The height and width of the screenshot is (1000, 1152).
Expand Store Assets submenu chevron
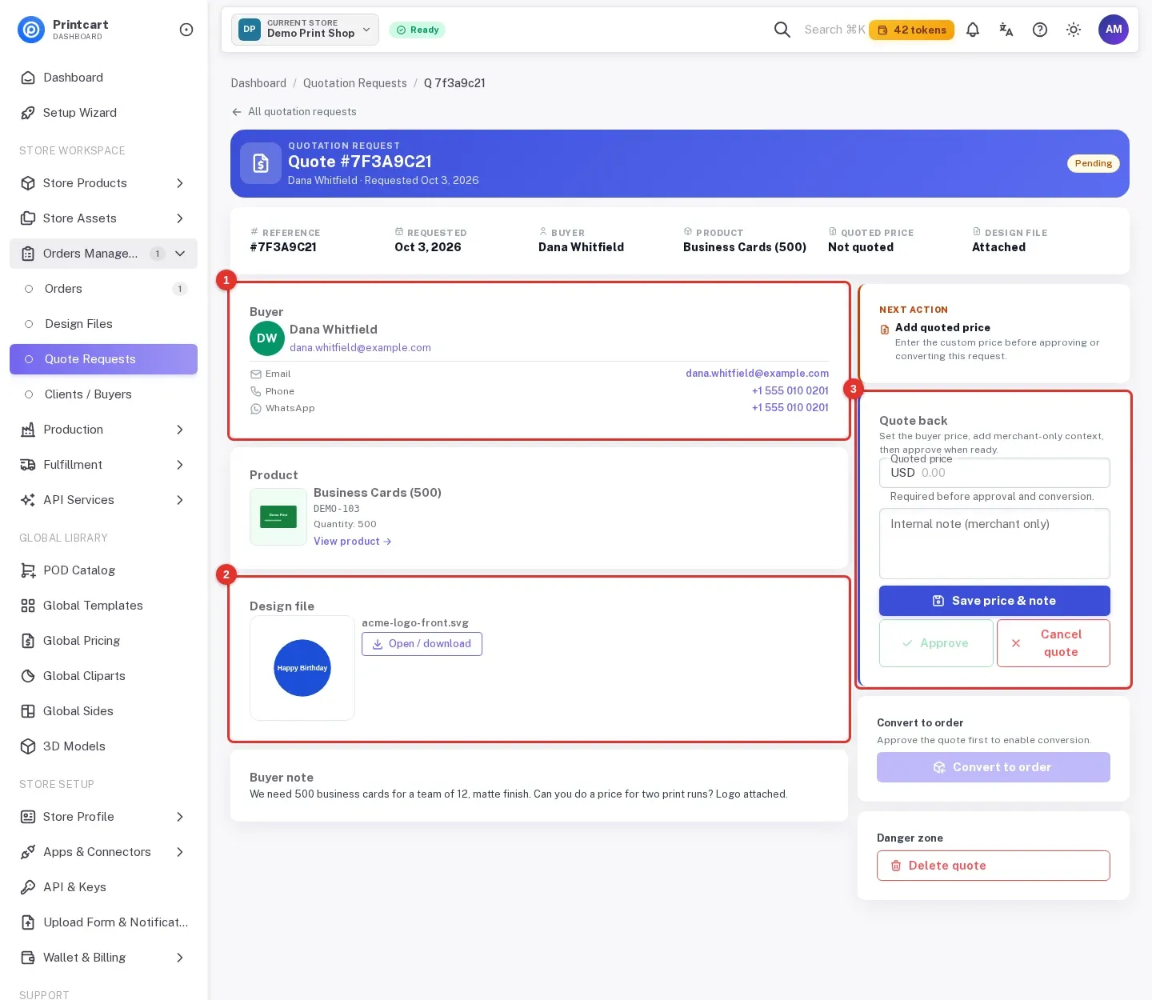(x=180, y=218)
